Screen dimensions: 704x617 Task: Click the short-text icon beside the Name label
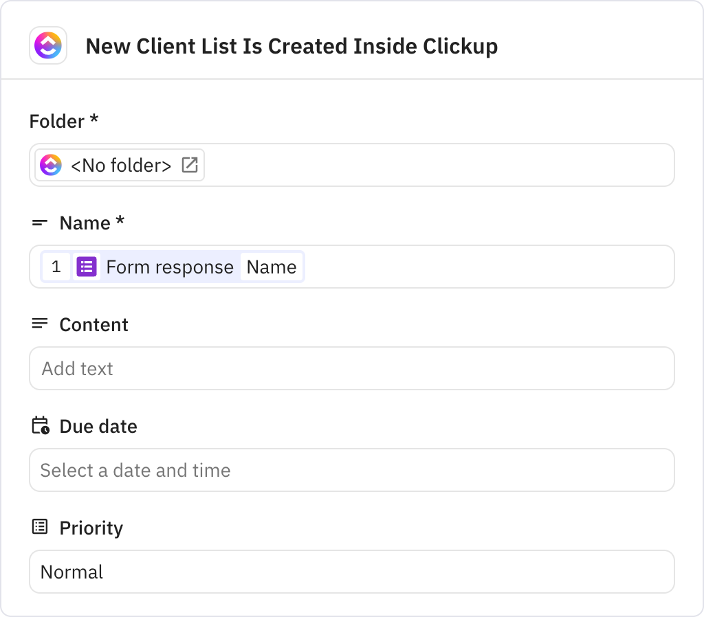click(39, 222)
